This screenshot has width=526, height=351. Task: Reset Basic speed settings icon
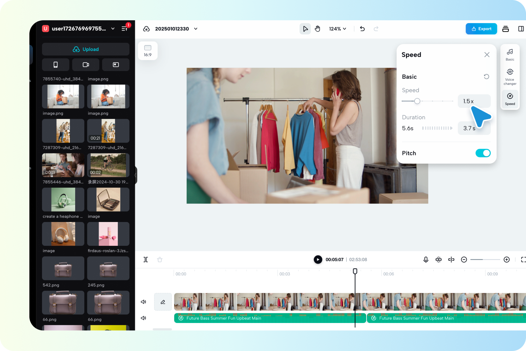pyautogui.click(x=486, y=77)
